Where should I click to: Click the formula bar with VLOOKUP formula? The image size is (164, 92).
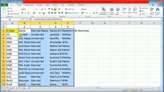[x=96, y=19]
